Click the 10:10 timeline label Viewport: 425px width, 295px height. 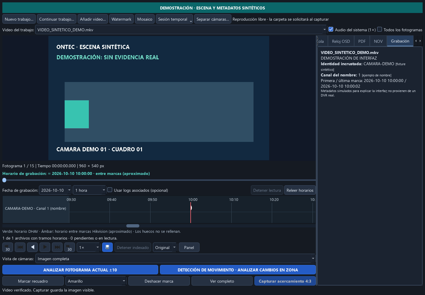pyautogui.click(x=233, y=199)
